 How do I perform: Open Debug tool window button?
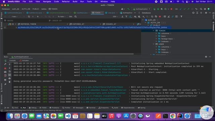tap(33, 108)
